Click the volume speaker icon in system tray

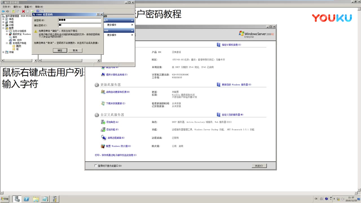click(343, 199)
